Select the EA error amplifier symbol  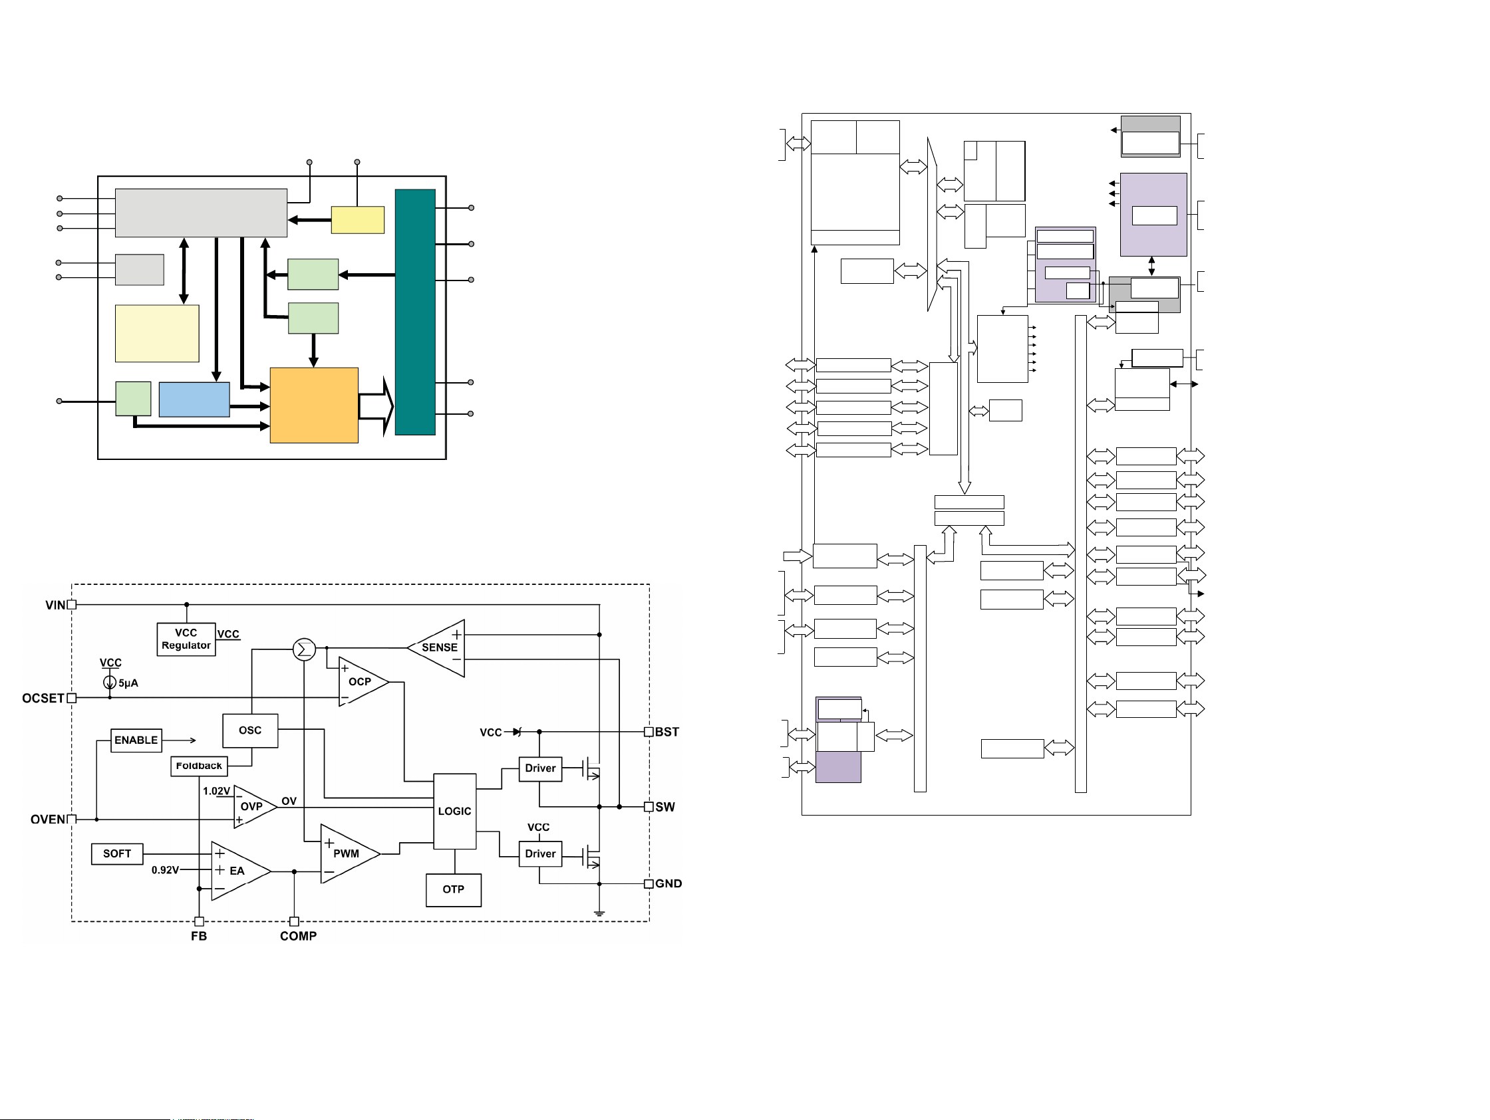point(235,871)
